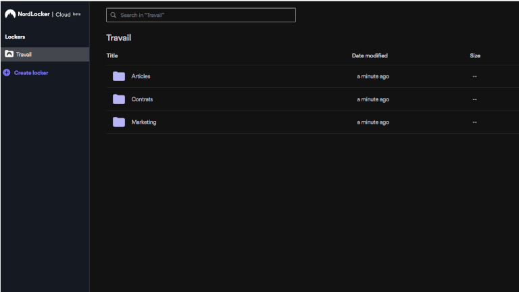Click the Travail heading above the file list

118,38
